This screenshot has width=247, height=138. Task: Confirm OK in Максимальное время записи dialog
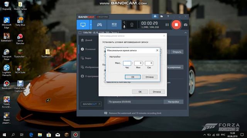[x=133, y=77]
